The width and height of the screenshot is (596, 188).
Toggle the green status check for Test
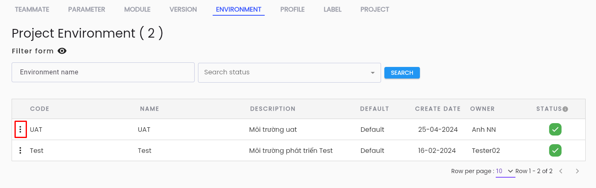tap(555, 150)
